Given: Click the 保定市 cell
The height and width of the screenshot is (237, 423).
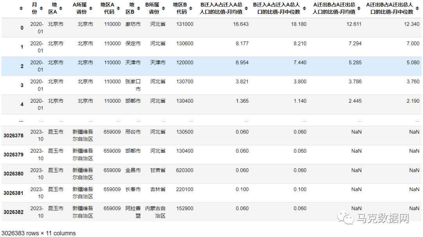Looking at the screenshot, I should (133, 43).
